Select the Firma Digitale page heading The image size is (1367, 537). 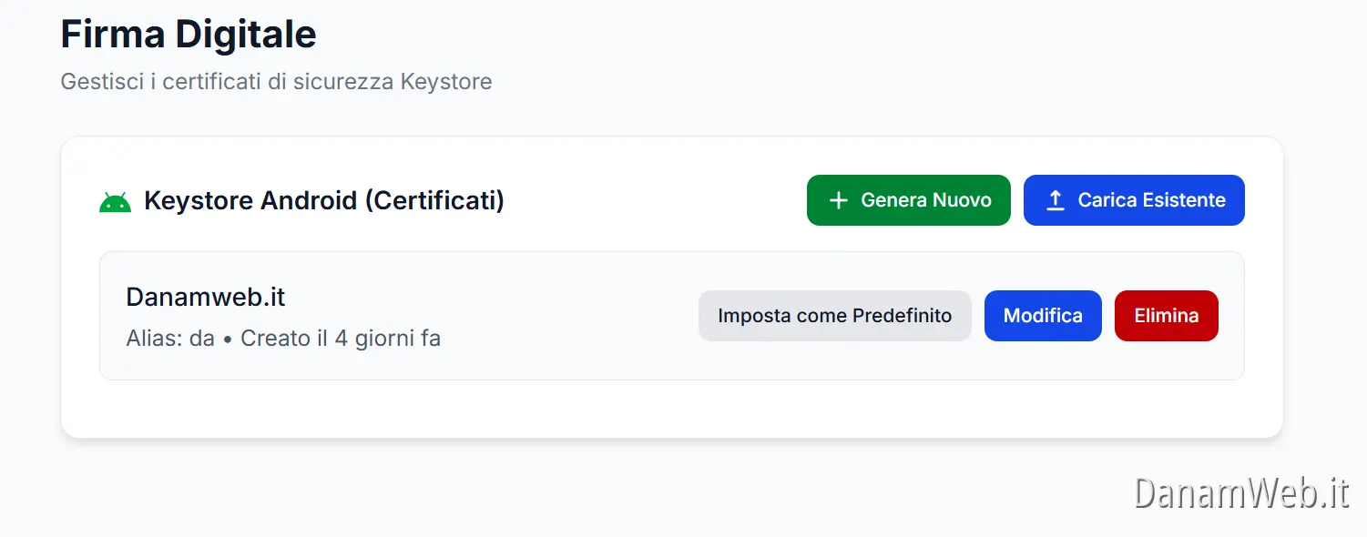tap(188, 34)
